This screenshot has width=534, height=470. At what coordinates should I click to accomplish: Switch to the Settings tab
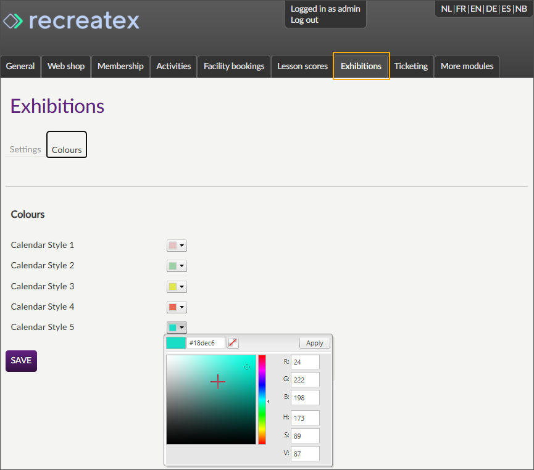[25, 149]
